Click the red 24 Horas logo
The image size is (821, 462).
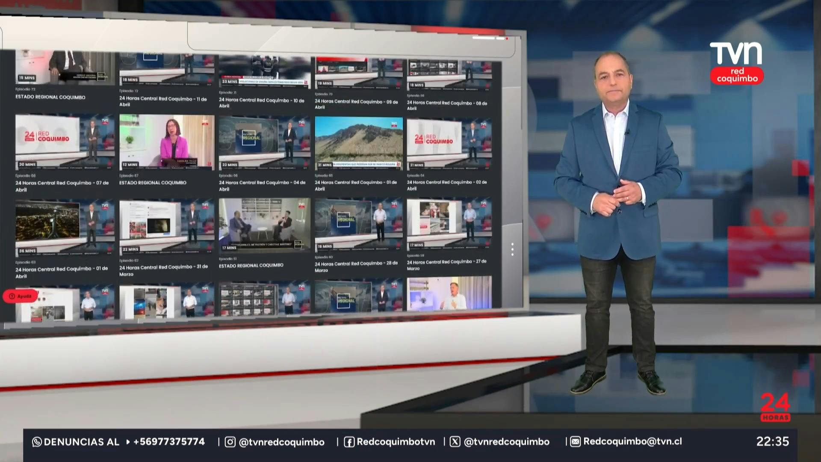775,407
